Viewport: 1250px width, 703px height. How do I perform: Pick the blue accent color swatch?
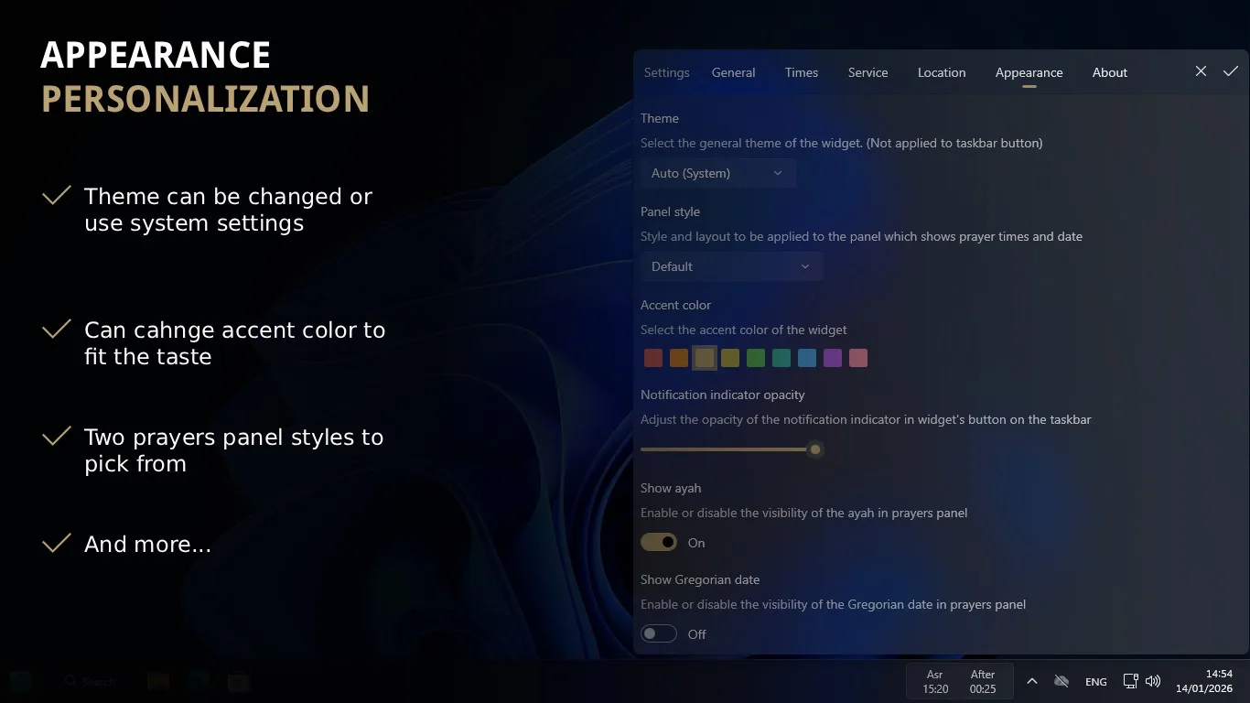(807, 358)
